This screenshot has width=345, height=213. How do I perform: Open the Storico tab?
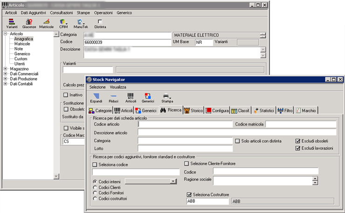pos(193,110)
